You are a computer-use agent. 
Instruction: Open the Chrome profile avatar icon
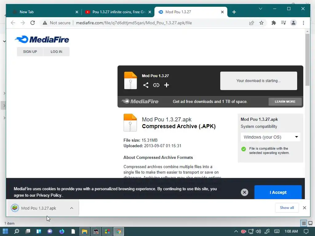coord(293,23)
